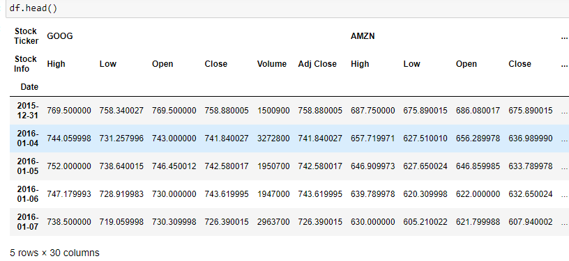Select cell value 728.919983
The image size is (569, 261).
coord(121,194)
